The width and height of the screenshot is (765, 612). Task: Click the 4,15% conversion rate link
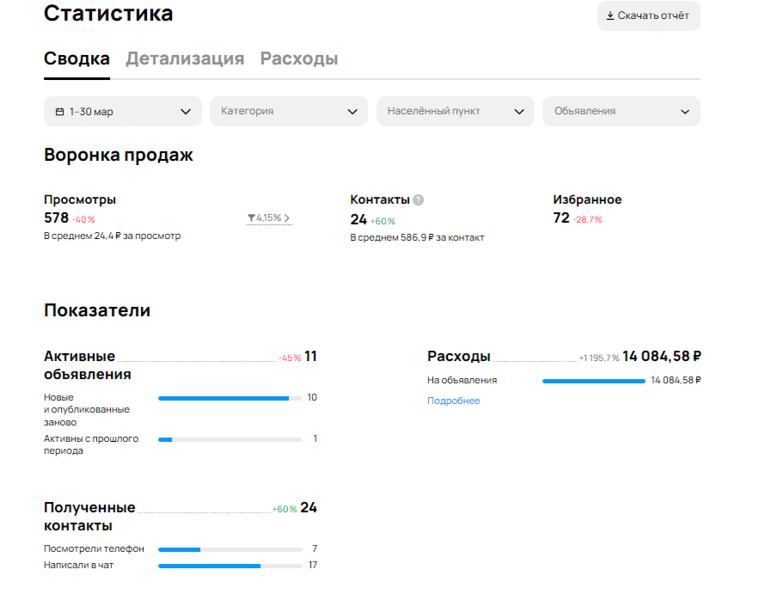pos(269,217)
